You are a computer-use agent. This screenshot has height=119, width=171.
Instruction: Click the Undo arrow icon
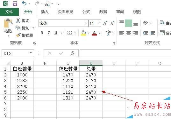24,3
